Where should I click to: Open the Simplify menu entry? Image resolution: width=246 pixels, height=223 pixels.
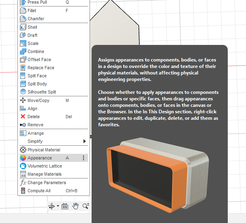(53, 141)
